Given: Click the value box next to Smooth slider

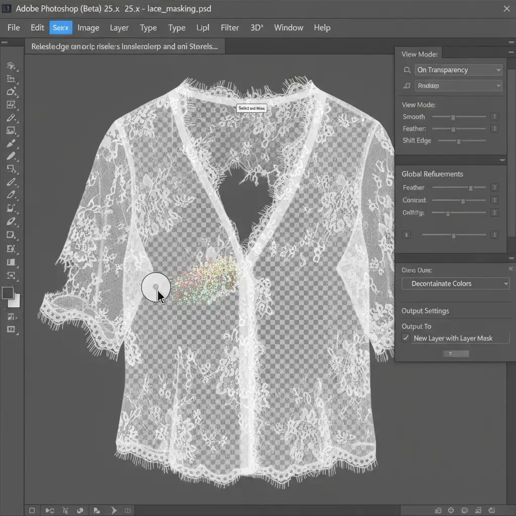Looking at the screenshot, I should point(494,117).
